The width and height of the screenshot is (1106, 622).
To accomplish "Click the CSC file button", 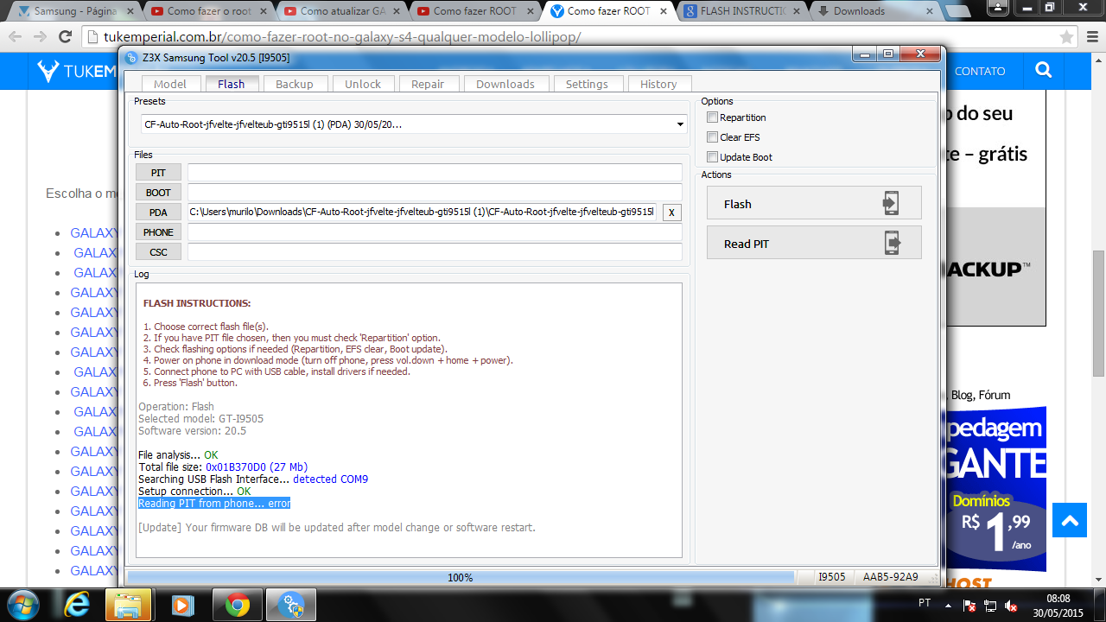I will [158, 252].
